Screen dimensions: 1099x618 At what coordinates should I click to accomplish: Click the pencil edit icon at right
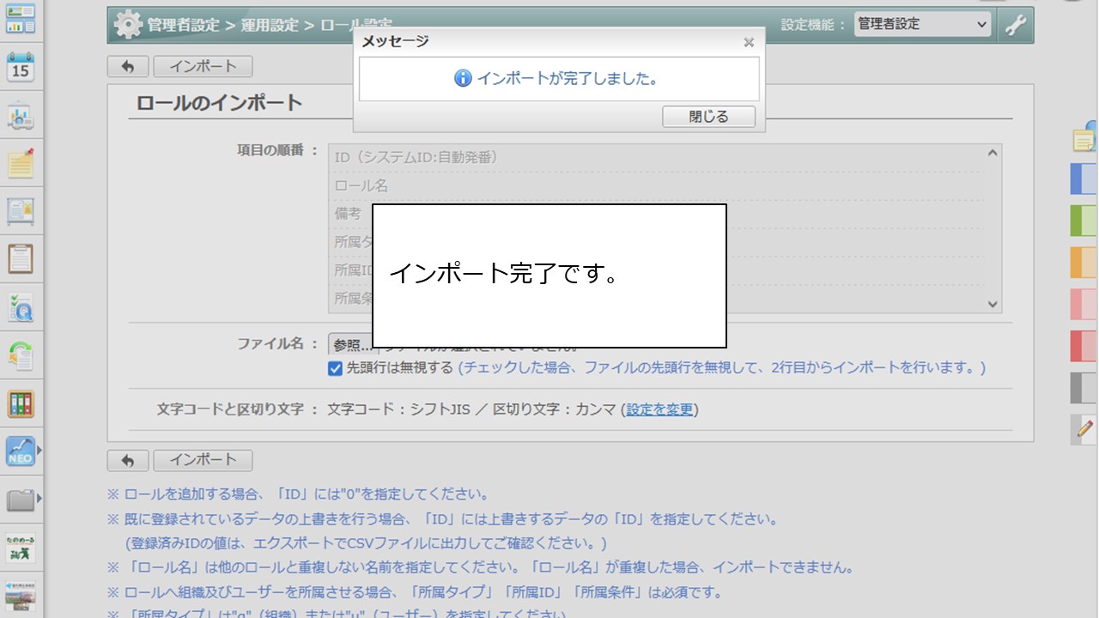click(x=1084, y=428)
